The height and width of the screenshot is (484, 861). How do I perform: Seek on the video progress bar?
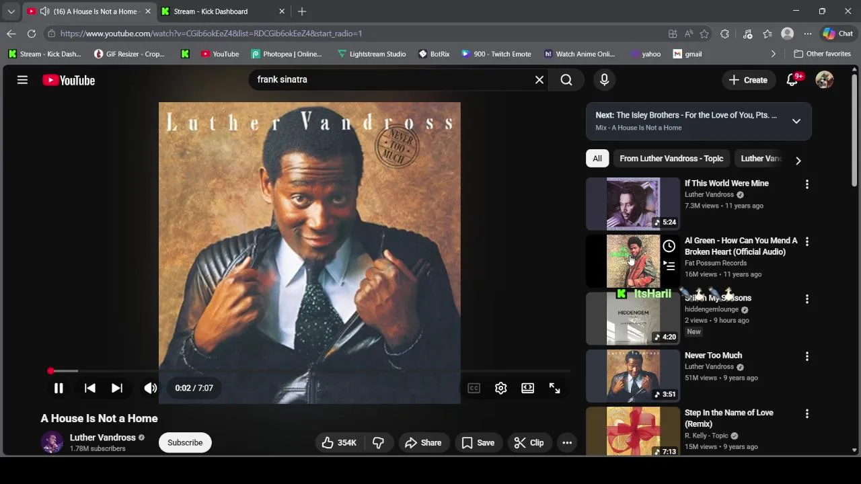point(309,371)
